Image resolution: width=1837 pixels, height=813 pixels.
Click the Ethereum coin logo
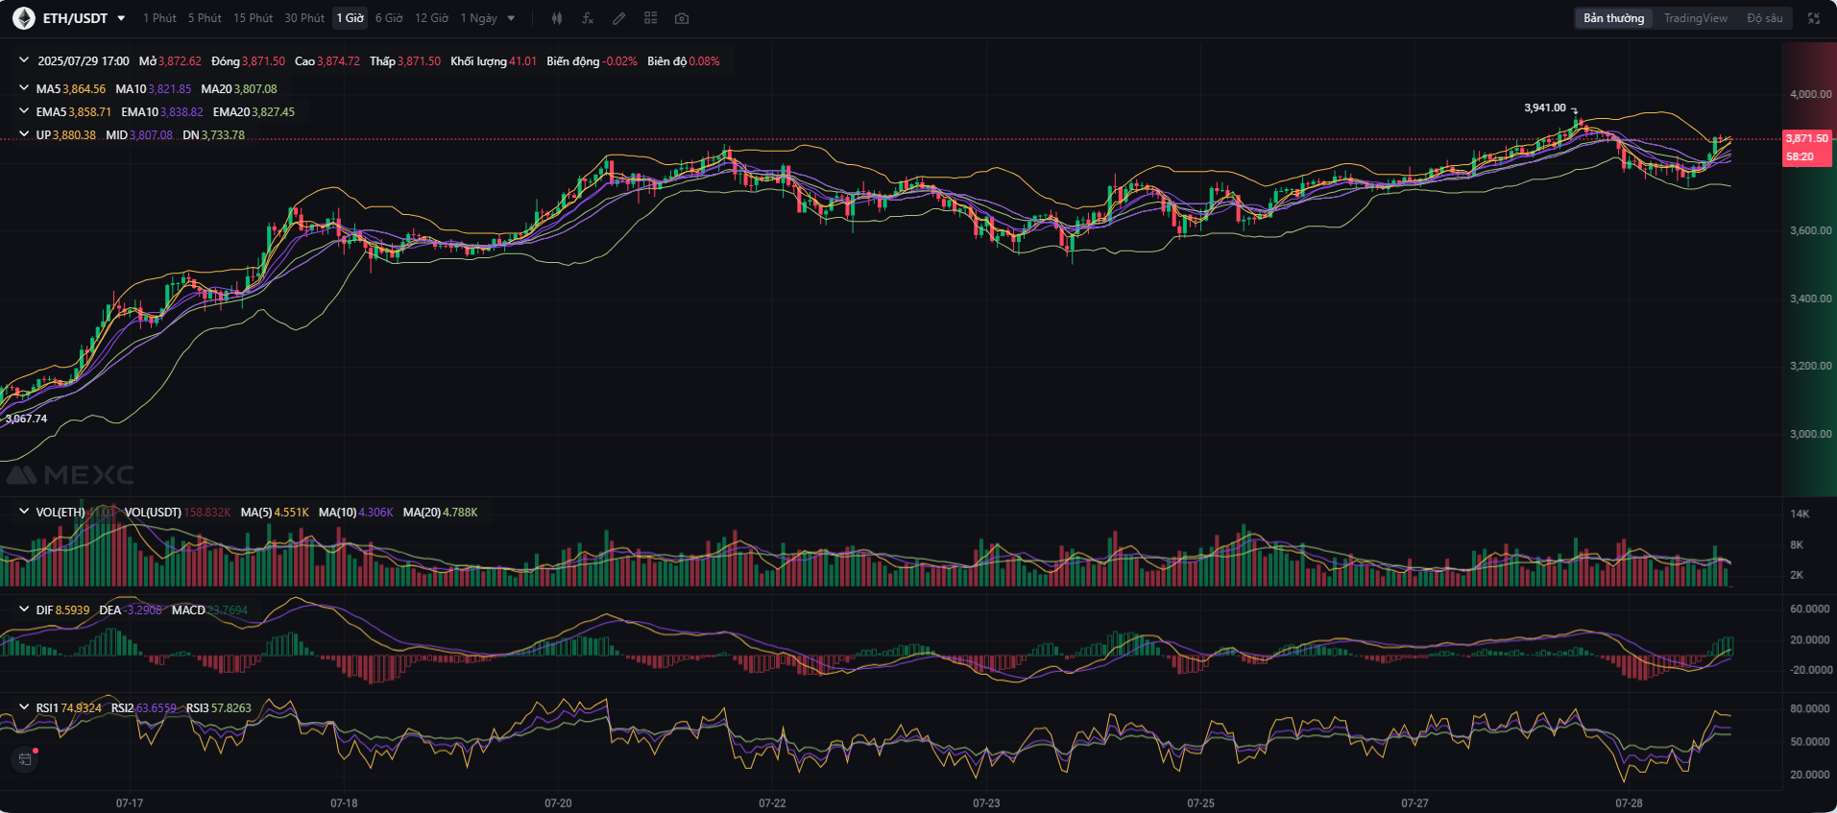coord(24,18)
